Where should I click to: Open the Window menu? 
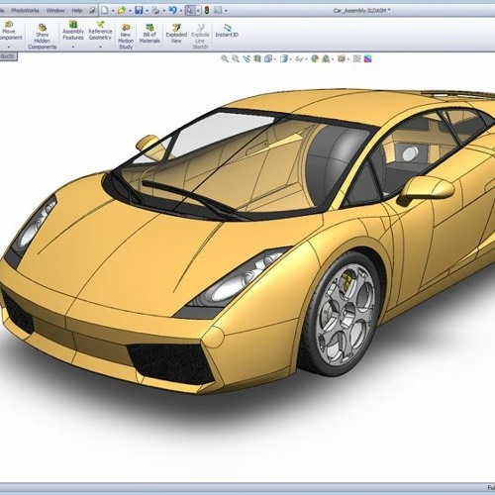(x=55, y=11)
